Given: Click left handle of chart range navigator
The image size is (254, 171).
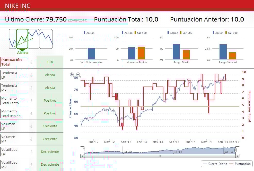Looking at the screenshot, I should (84, 150).
